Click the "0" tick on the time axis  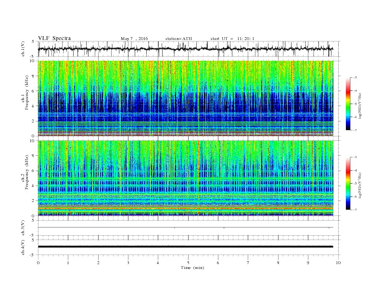(38, 263)
